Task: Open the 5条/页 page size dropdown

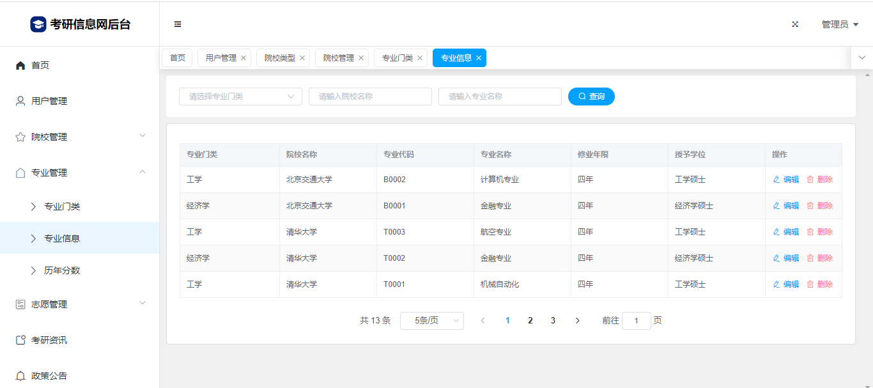Action: (431, 321)
